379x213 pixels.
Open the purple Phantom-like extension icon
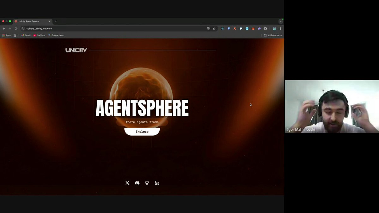pos(259,28)
